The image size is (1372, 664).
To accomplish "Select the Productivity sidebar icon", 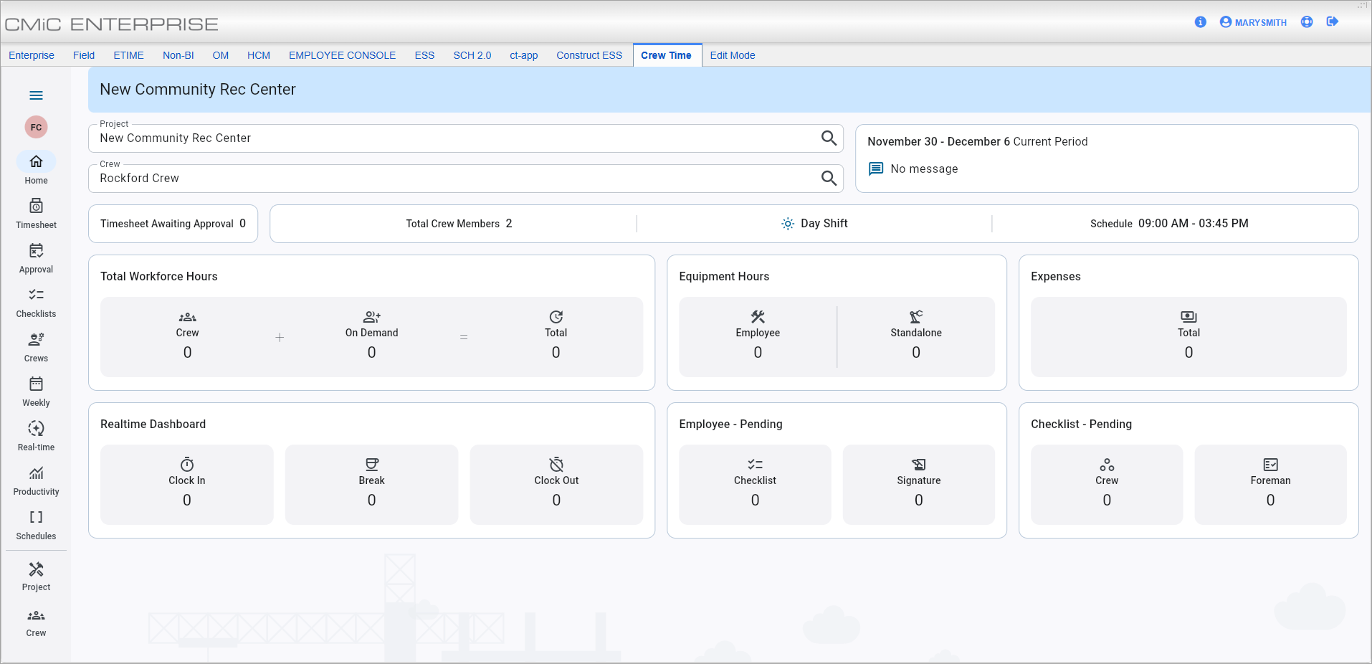I will [36, 479].
